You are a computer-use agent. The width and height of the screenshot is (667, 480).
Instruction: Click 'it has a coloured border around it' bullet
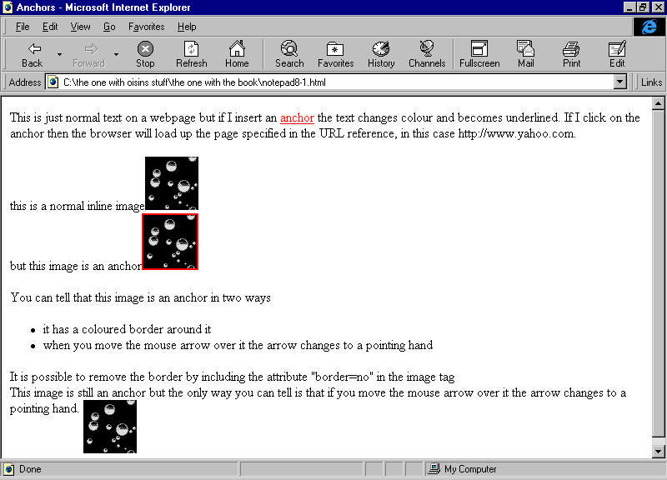pos(127,329)
